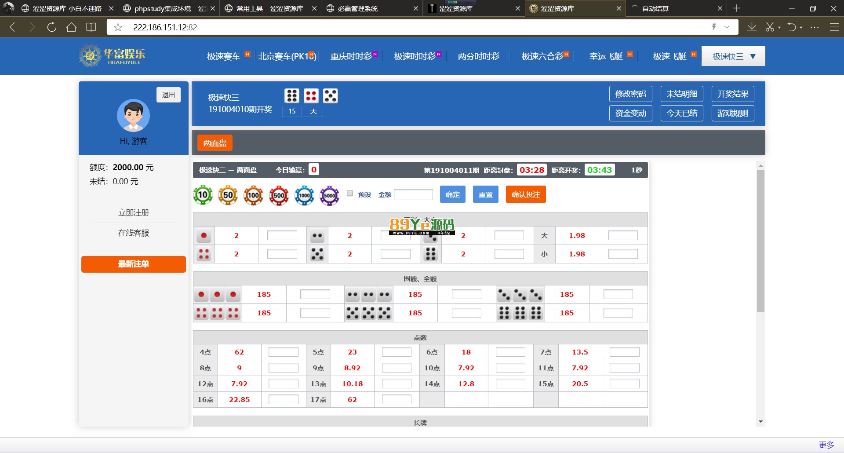Open the browser hamburger menu
The width and height of the screenshot is (844, 453).
[x=834, y=27]
